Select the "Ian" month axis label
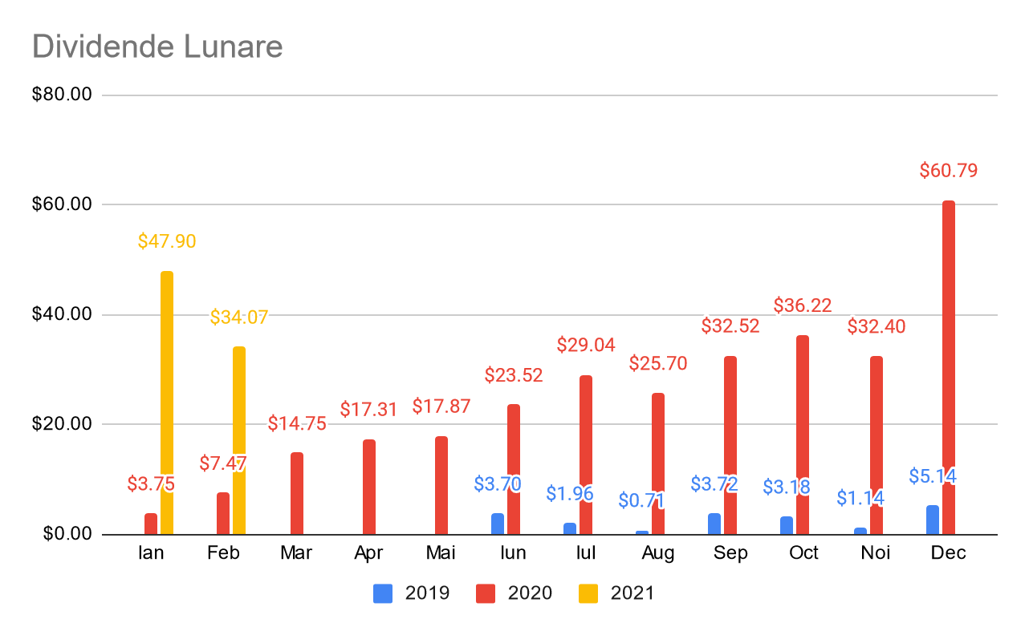The image size is (1029, 635). 151,553
